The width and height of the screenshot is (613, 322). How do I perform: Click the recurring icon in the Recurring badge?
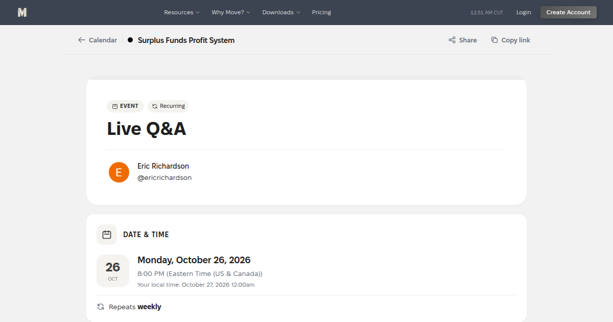point(155,106)
